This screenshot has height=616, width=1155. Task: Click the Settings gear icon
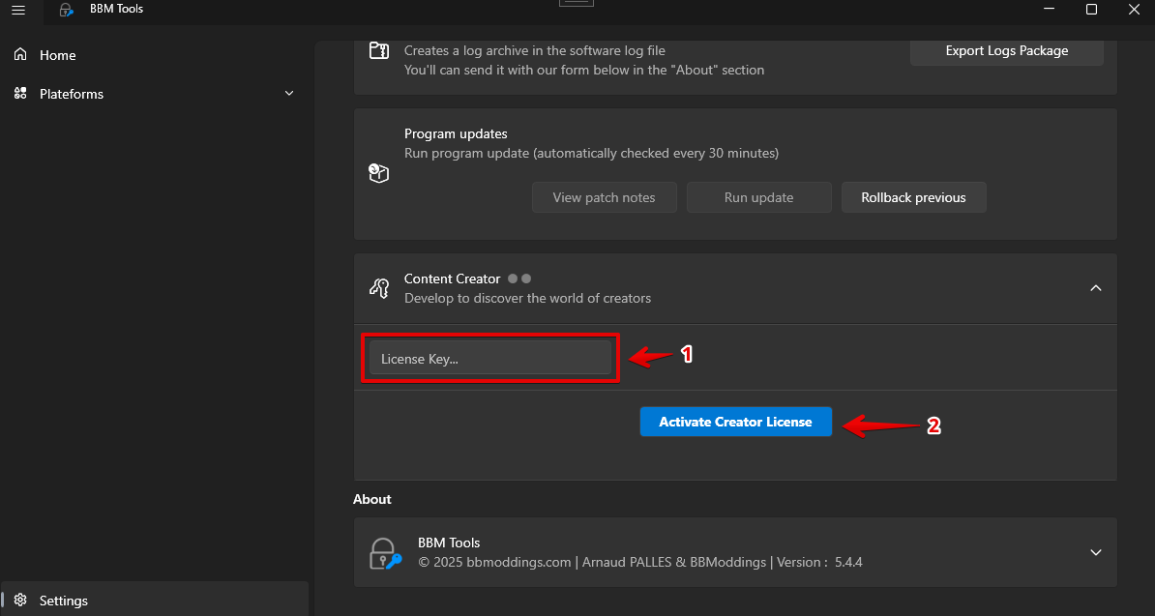click(x=20, y=601)
